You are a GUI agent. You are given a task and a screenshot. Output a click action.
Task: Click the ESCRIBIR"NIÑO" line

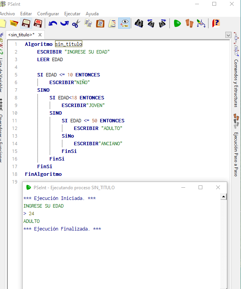pos(70,83)
